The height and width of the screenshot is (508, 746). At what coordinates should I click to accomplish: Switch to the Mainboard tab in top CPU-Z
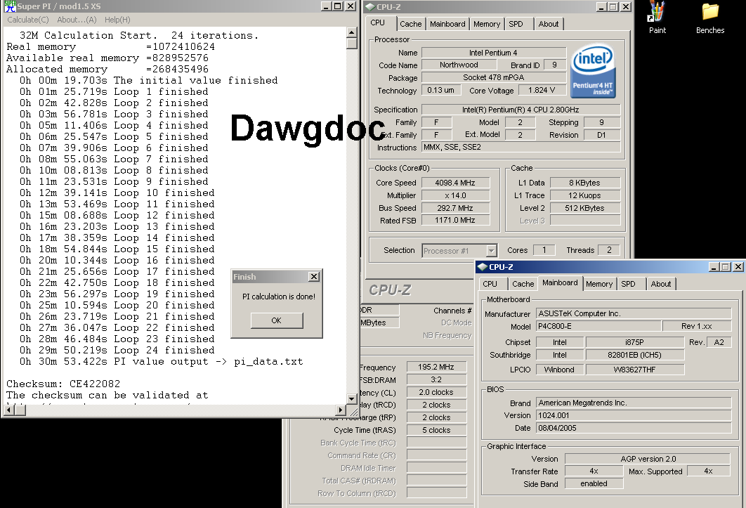(x=447, y=24)
